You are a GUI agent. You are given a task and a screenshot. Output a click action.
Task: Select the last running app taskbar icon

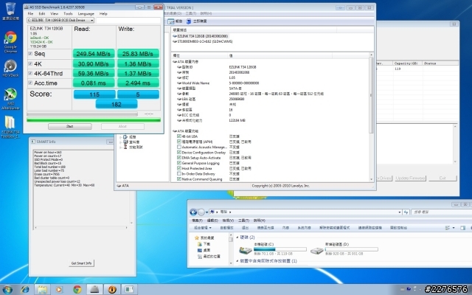[x=130, y=290]
